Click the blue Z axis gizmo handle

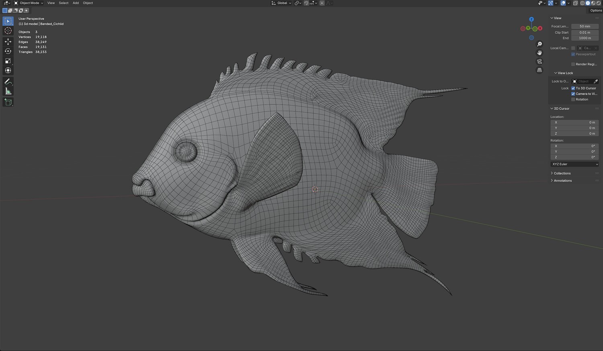coord(531,19)
